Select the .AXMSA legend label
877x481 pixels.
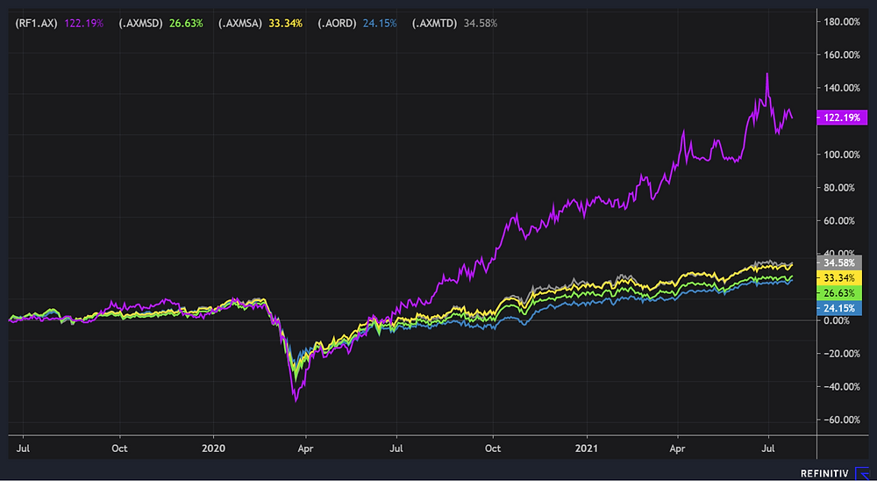point(242,23)
